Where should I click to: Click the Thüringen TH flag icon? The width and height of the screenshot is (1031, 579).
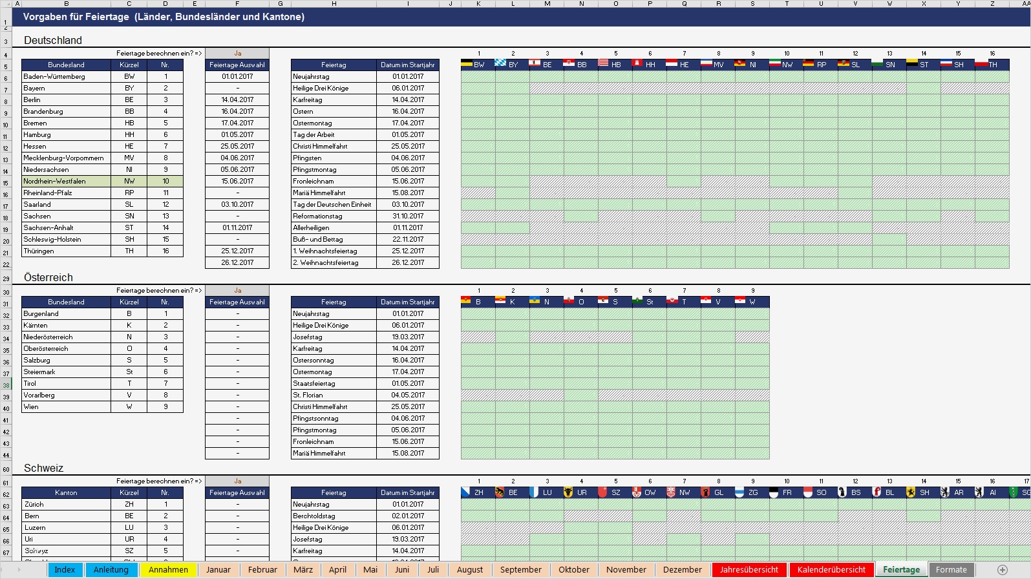click(x=980, y=63)
